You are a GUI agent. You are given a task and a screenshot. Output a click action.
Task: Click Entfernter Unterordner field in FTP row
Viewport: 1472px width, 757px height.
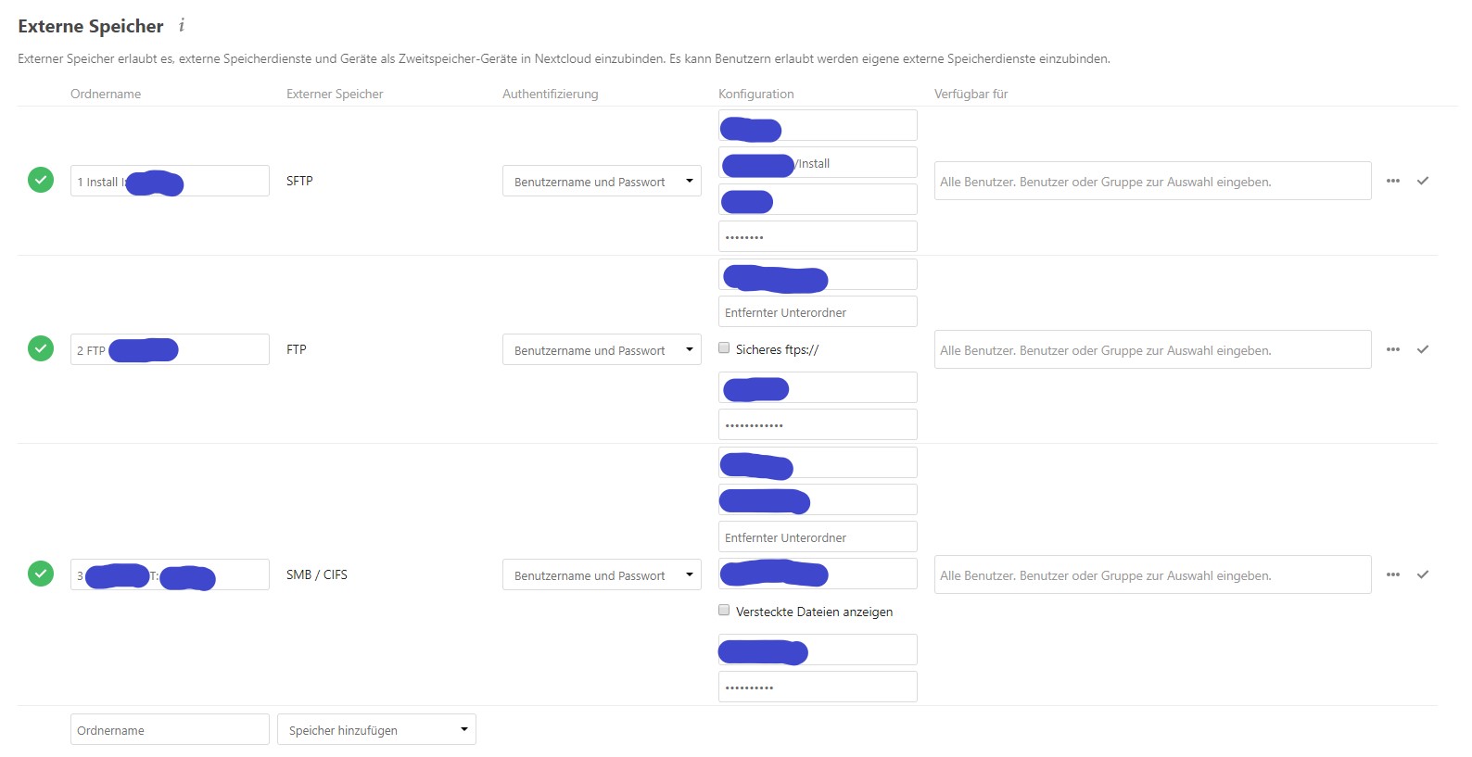tap(818, 311)
